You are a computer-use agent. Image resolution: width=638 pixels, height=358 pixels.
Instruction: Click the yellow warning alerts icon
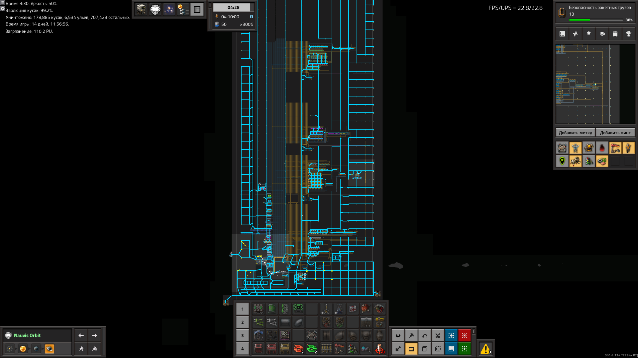tap(485, 349)
